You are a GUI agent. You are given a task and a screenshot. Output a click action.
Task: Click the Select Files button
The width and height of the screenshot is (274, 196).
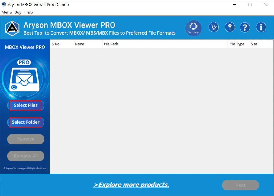point(25,105)
